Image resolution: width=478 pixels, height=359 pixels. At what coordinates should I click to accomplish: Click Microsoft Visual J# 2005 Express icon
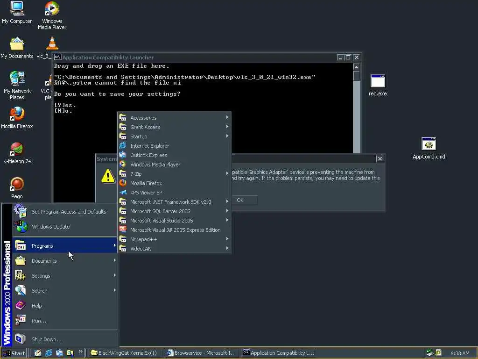(x=123, y=230)
